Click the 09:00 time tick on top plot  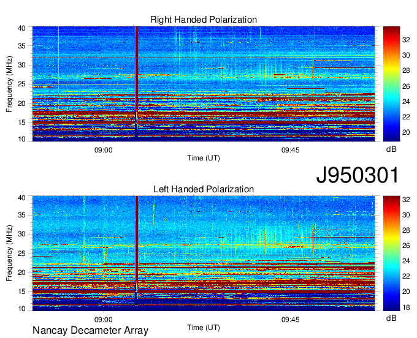[104, 150]
